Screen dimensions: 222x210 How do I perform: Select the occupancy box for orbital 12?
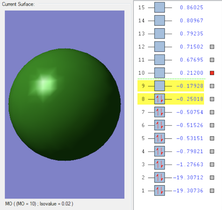tap(159, 47)
